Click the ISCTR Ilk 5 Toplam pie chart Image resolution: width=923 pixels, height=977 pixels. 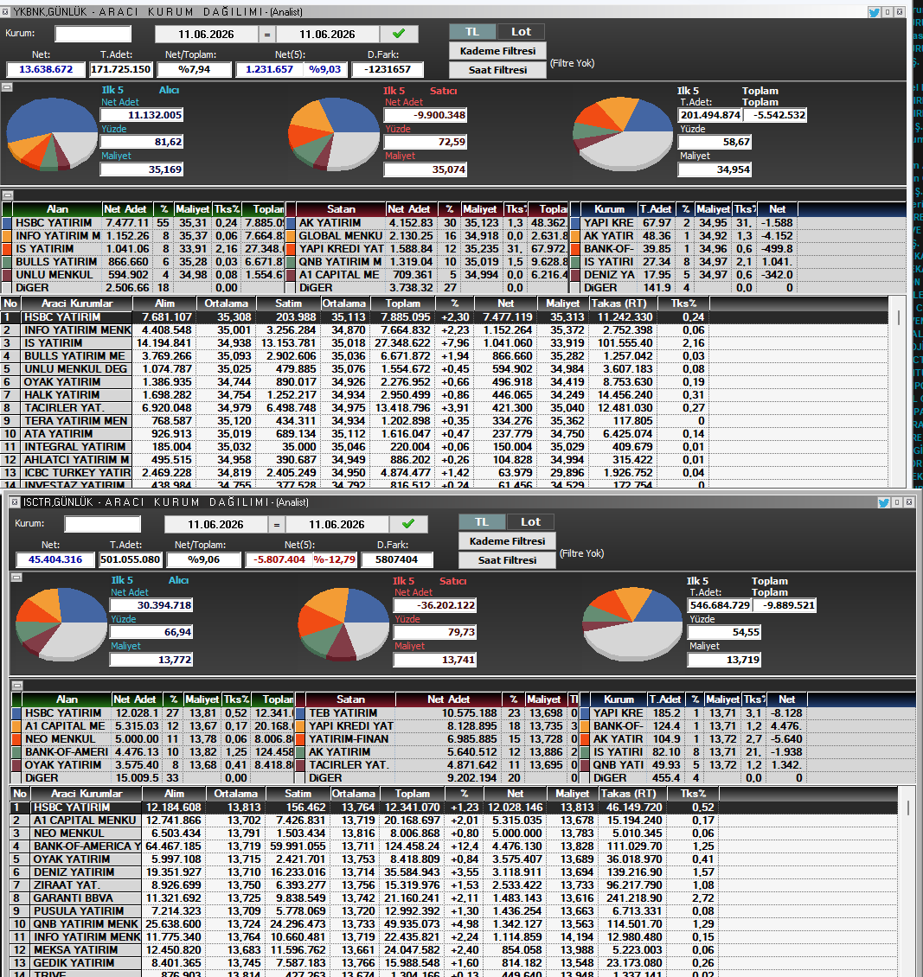pos(632,623)
